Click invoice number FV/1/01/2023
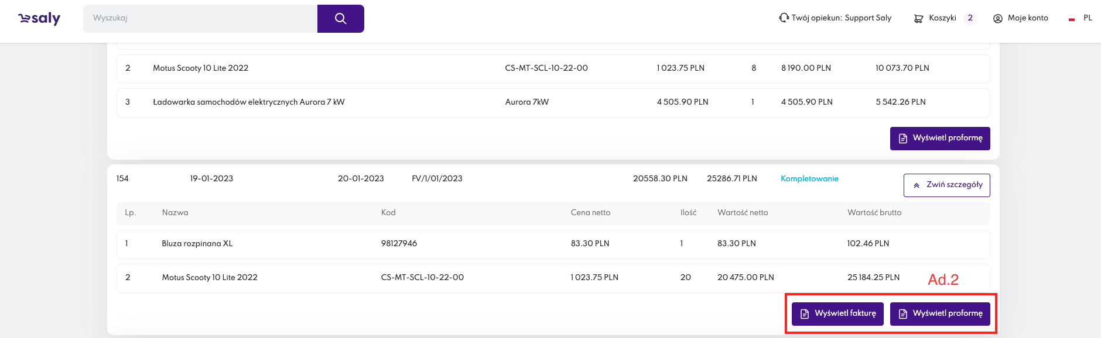Image resolution: width=1101 pixels, height=338 pixels. (437, 178)
